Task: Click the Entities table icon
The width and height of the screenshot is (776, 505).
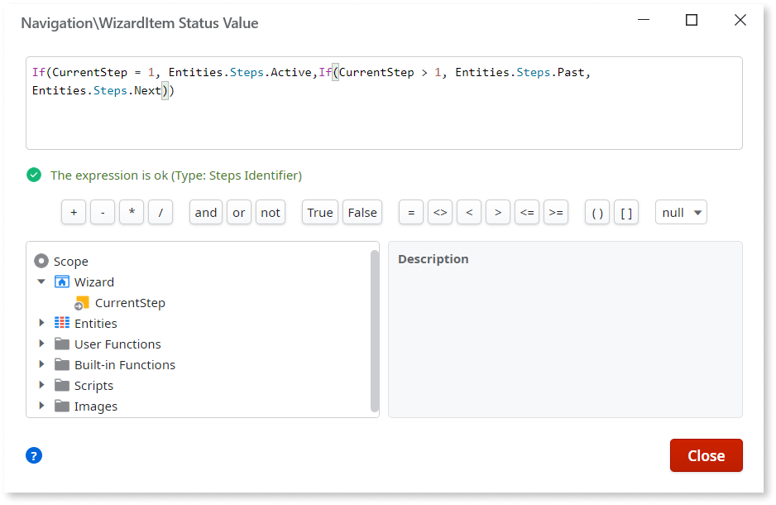Action: pyautogui.click(x=62, y=323)
